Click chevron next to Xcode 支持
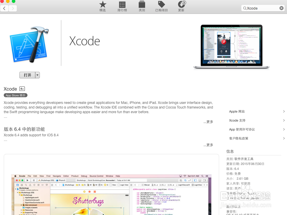287x215 pixels. 284,120
